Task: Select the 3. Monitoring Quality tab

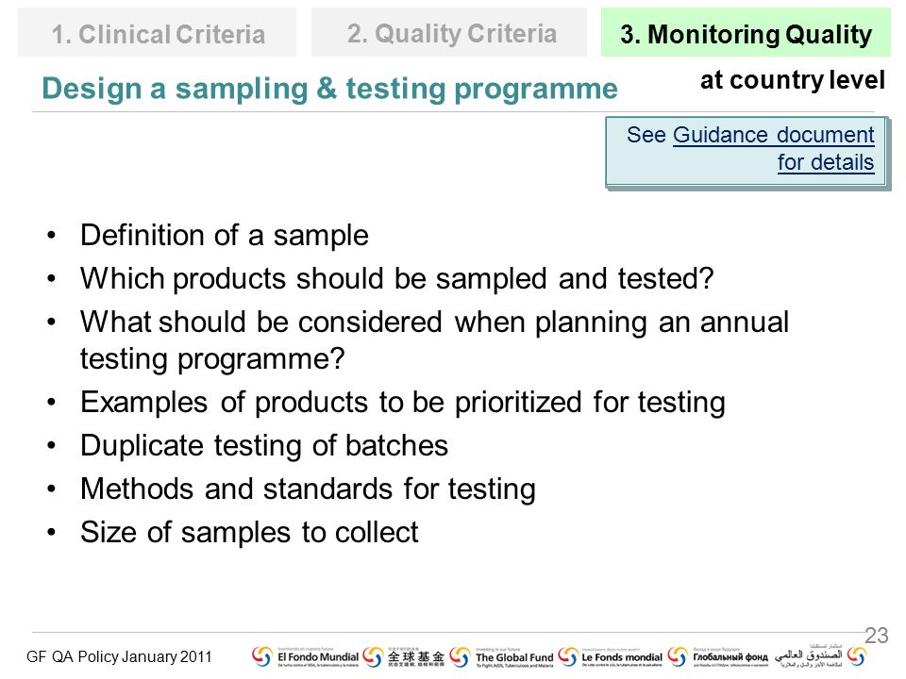Action: (x=746, y=34)
